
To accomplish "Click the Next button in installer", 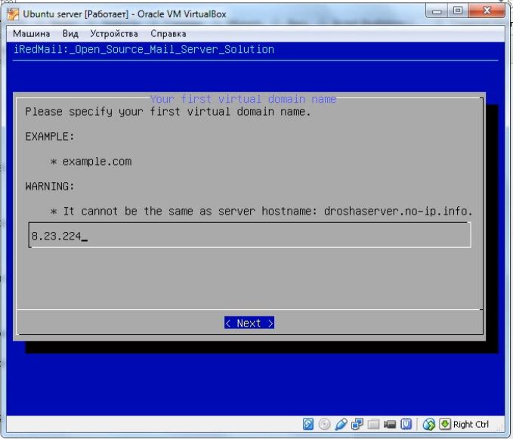I will [x=249, y=323].
